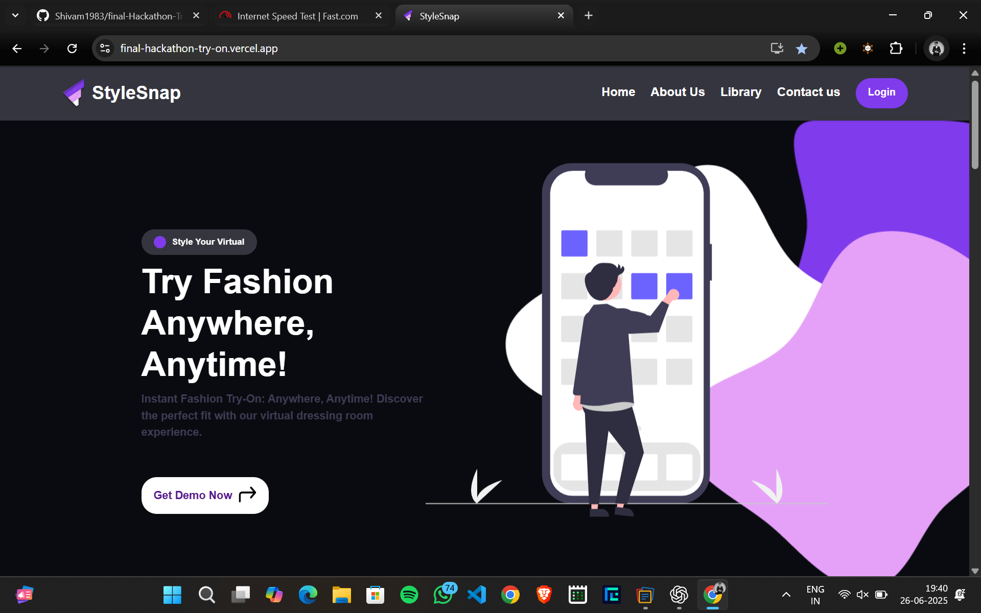Launch Copilot from the taskbar
The height and width of the screenshot is (613, 981).
(x=274, y=595)
